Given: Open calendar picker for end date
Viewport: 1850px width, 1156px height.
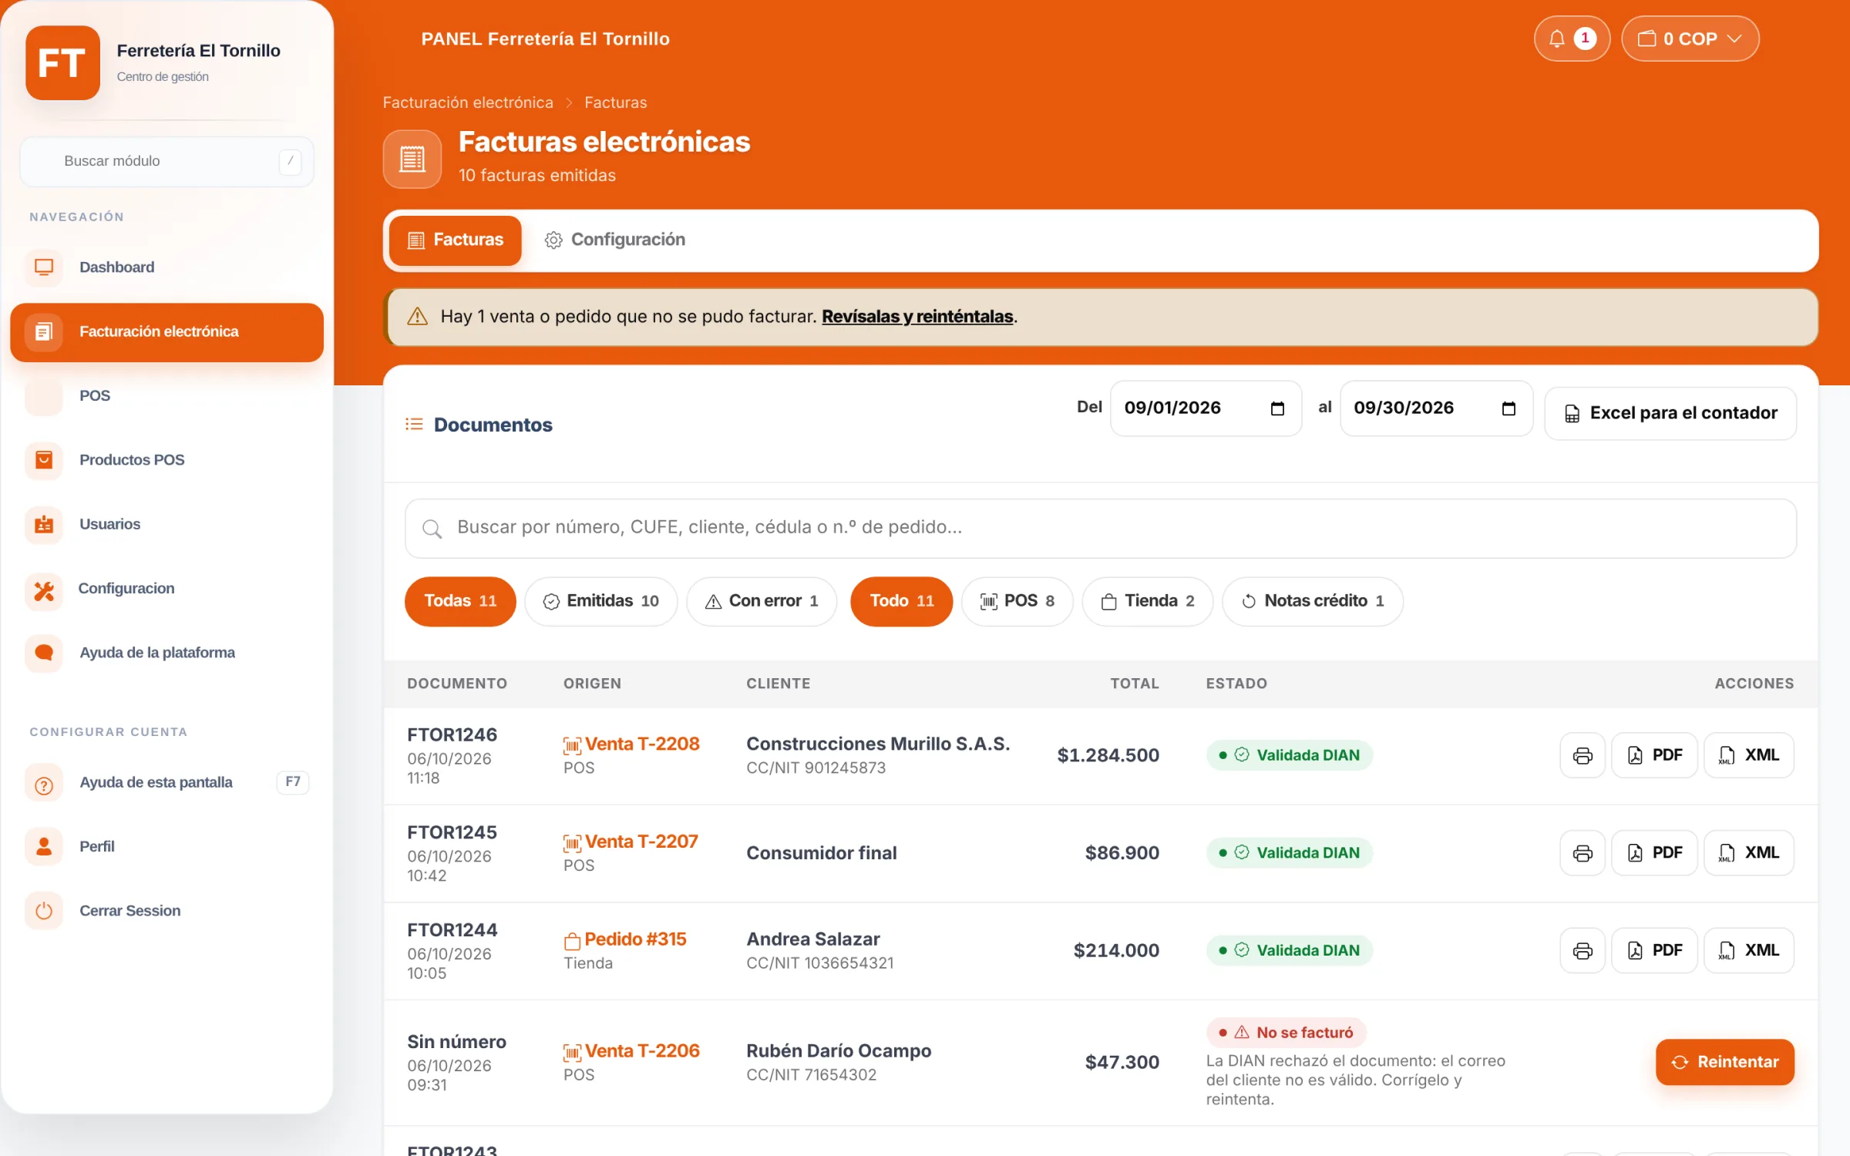Looking at the screenshot, I should (x=1509, y=408).
